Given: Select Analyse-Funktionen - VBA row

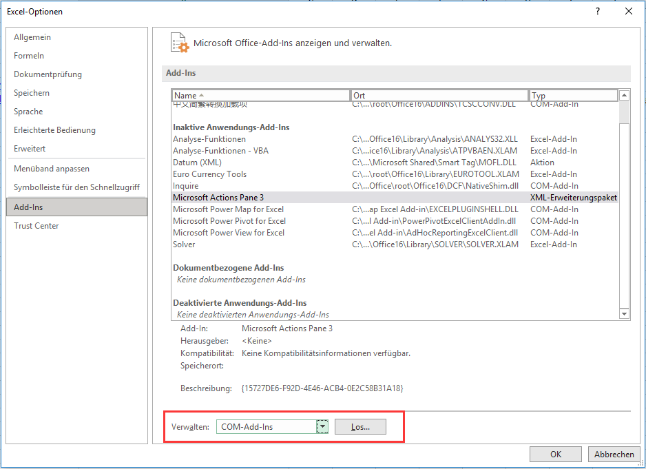Looking at the screenshot, I should (x=395, y=151).
